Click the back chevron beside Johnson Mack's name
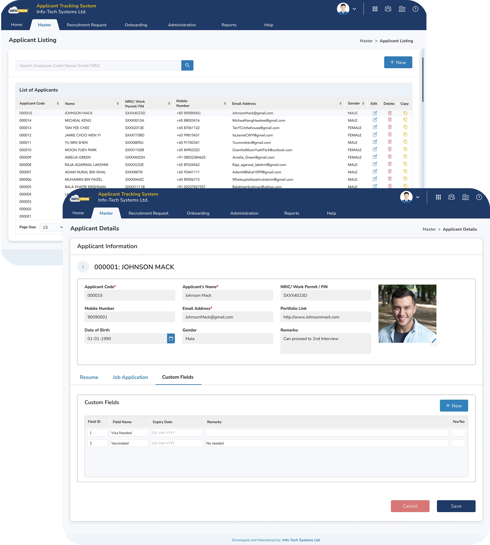The width and height of the screenshot is (490, 545). (83, 267)
